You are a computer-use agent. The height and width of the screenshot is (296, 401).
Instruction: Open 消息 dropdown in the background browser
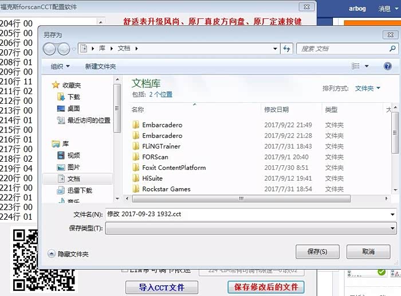pyautogui.click(x=388, y=9)
